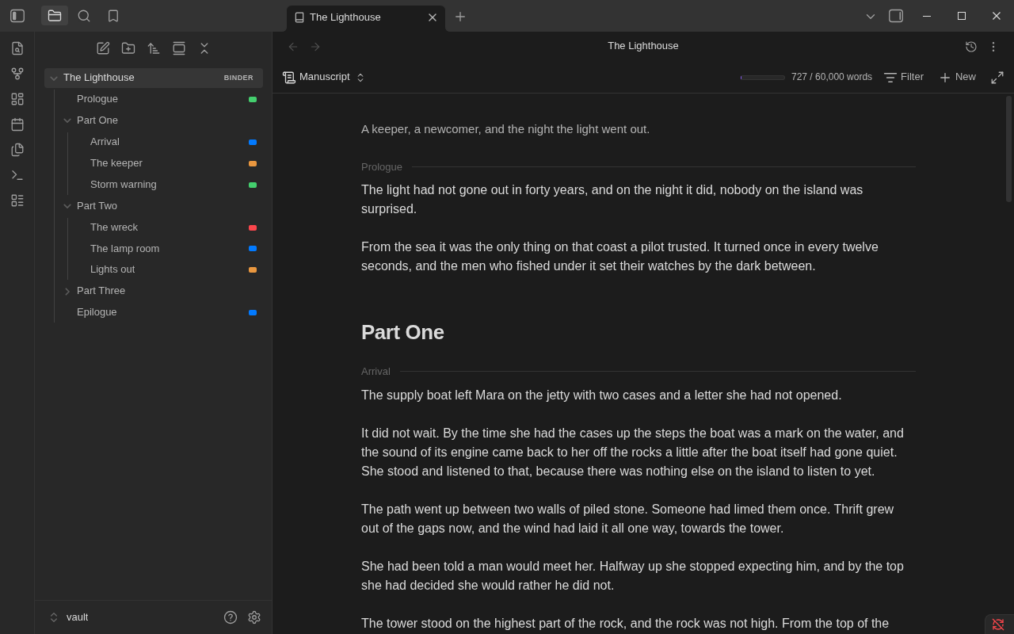Switch to The Lighthouse tab
Image resolution: width=1014 pixels, height=634 pixels.
pos(366,17)
